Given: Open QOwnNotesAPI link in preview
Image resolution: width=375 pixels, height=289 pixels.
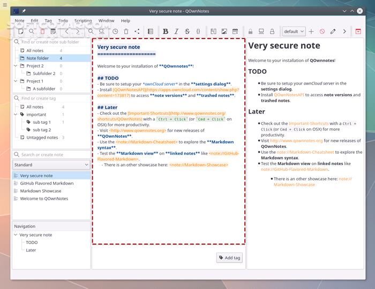Looking at the screenshot, I should (289, 95).
